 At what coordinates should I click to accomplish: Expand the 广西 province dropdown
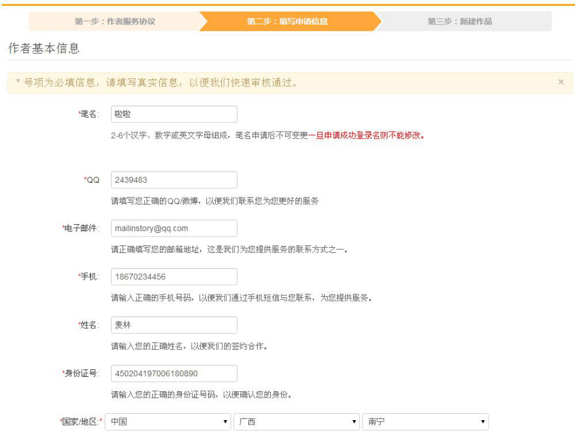(x=297, y=422)
